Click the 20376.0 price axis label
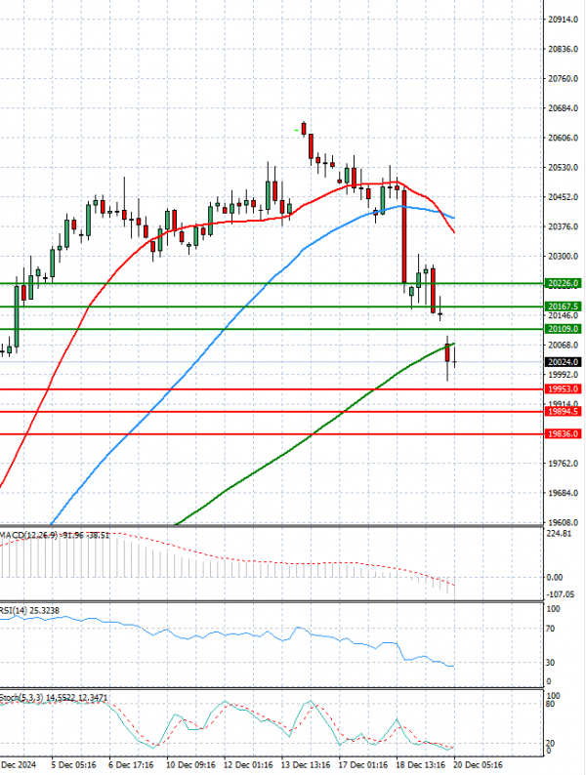 (x=563, y=226)
